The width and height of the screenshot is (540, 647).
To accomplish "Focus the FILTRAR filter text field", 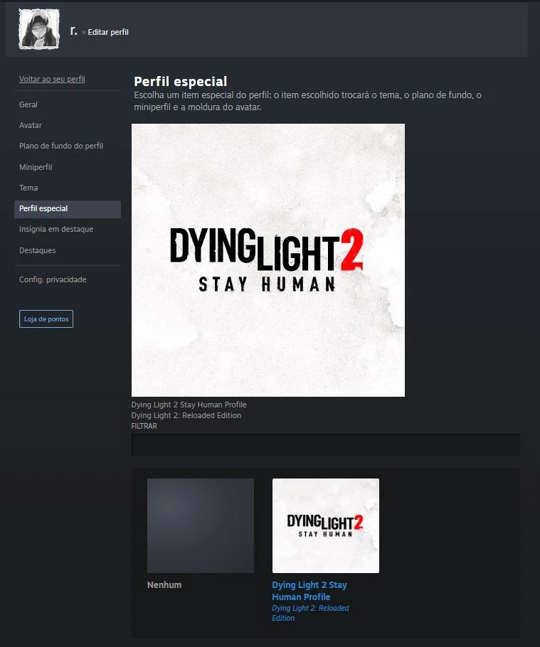I will [x=325, y=444].
